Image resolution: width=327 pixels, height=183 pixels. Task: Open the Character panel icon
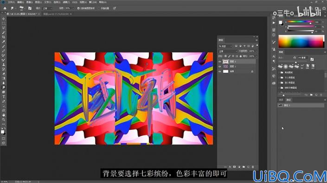point(274,56)
